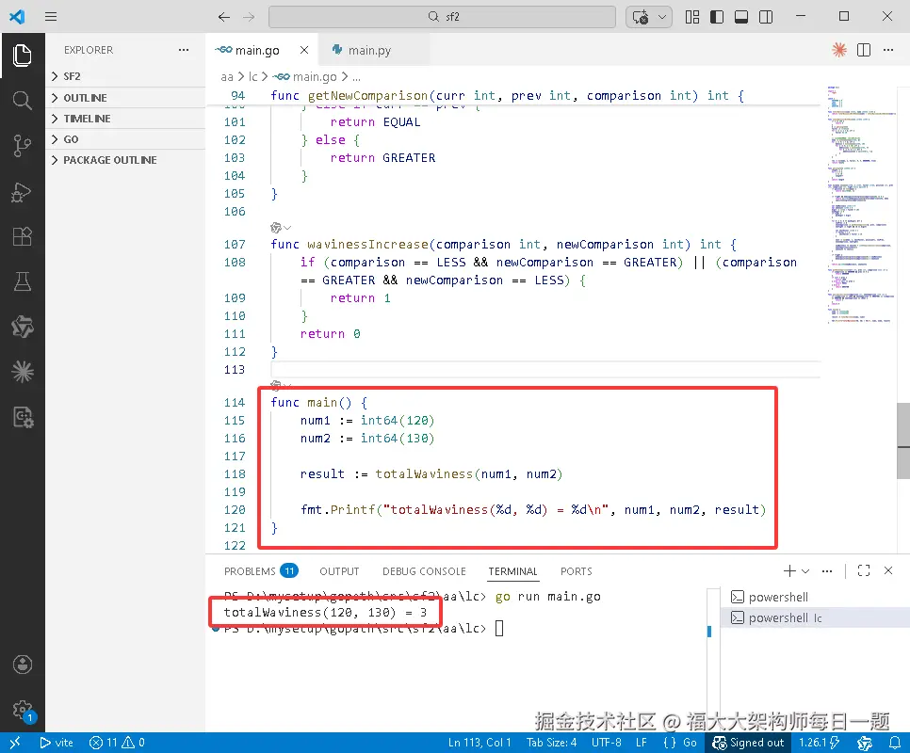This screenshot has width=910, height=753.
Task: Change LF end of line sequence
Action: (x=642, y=743)
